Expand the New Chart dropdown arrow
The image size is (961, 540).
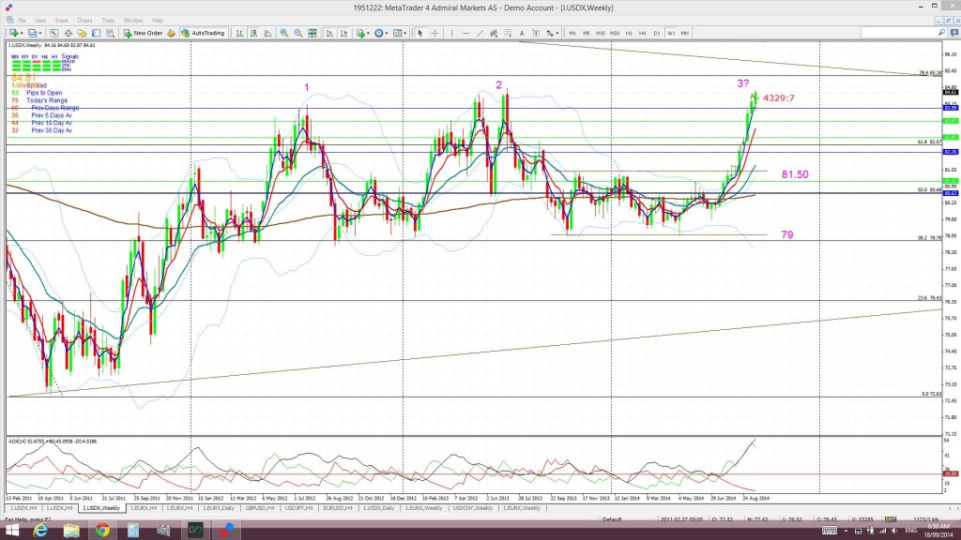tap(22, 33)
